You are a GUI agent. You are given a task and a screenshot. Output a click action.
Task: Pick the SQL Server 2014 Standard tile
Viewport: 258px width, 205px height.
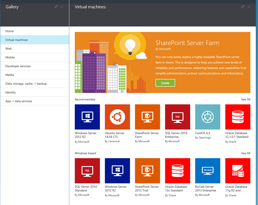pyautogui.click(x=87, y=171)
